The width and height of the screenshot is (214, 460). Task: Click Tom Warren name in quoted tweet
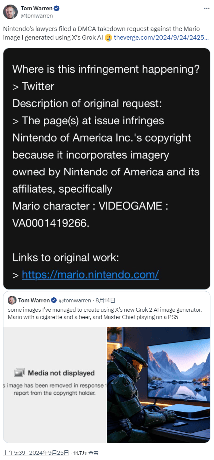point(34,300)
